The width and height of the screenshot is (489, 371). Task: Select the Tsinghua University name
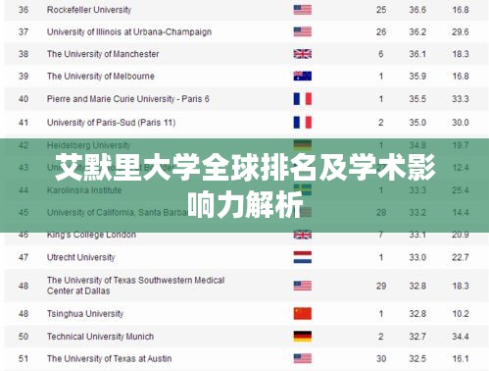(x=85, y=314)
